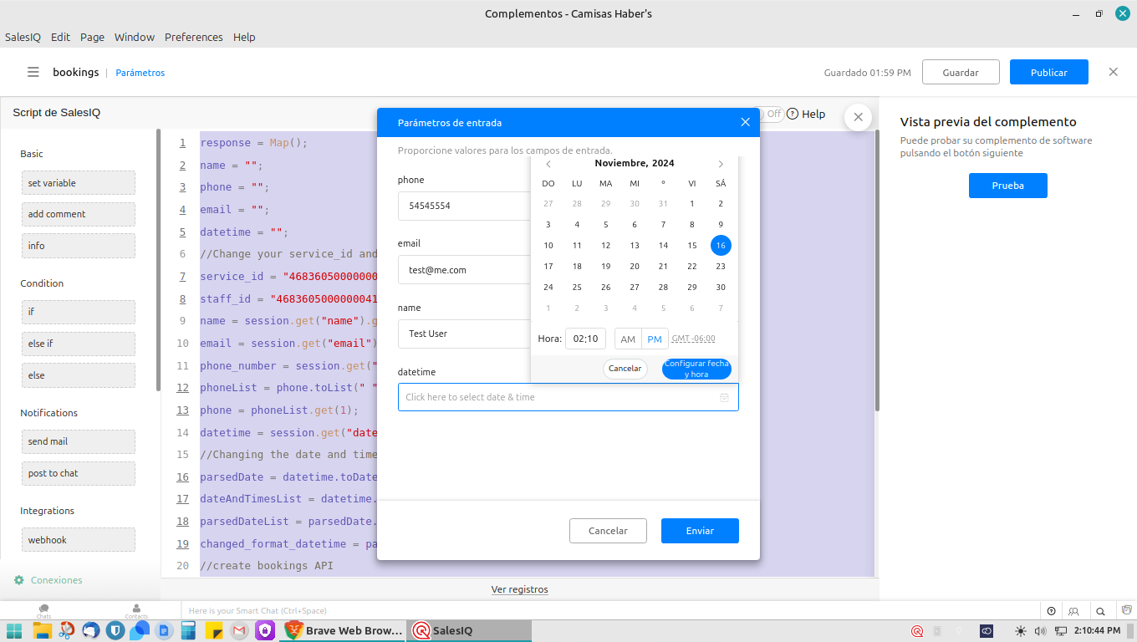Screen dimensions: 1137x642
Task: Open the volume tray icon
Action: coord(1041,631)
